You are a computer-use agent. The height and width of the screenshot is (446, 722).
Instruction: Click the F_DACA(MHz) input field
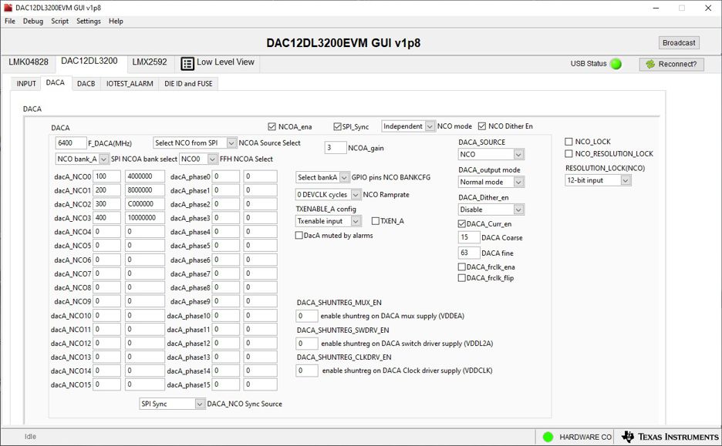tap(70, 143)
